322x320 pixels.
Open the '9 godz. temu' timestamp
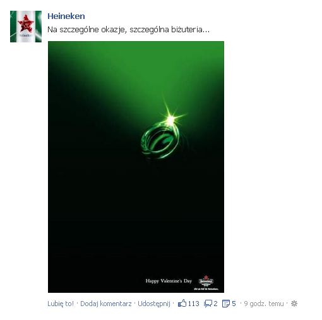(264, 304)
